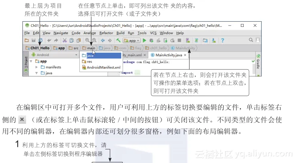This screenshot has height=163, width=297.
Task: Click the Redo arrow icon
Action: (56, 40)
